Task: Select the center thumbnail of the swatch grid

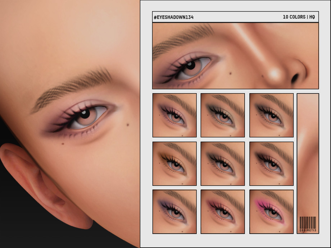Action: [223, 164]
